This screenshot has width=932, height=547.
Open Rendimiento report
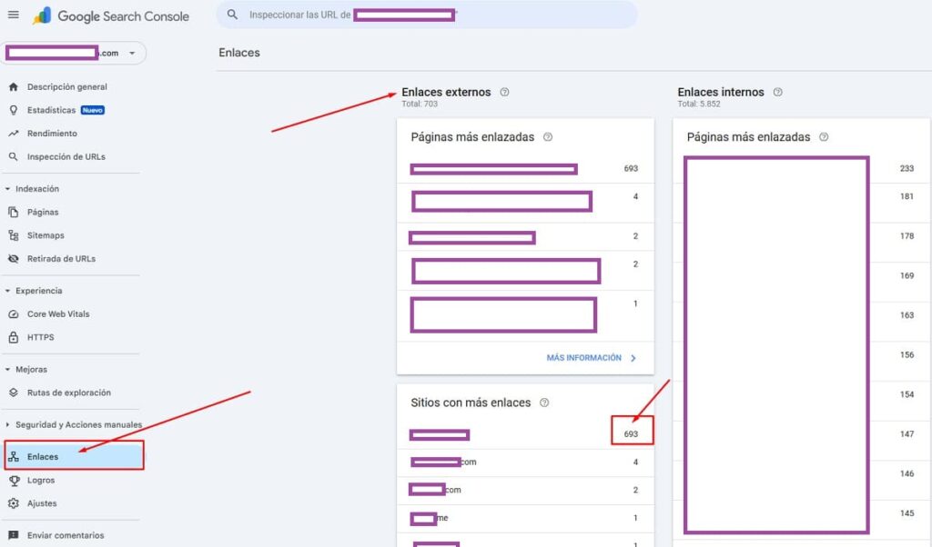pyautogui.click(x=52, y=134)
